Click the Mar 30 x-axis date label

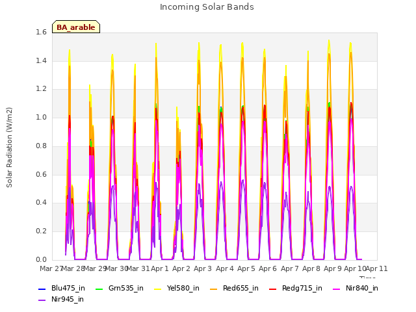click(x=117, y=268)
